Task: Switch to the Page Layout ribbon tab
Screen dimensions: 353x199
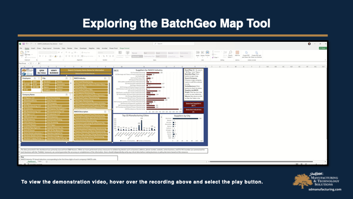Action: pyautogui.click(x=47, y=48)
